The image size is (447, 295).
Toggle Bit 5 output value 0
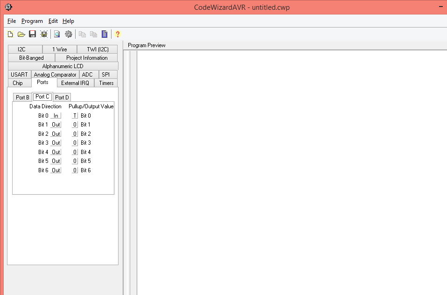[x=75, y=161]
